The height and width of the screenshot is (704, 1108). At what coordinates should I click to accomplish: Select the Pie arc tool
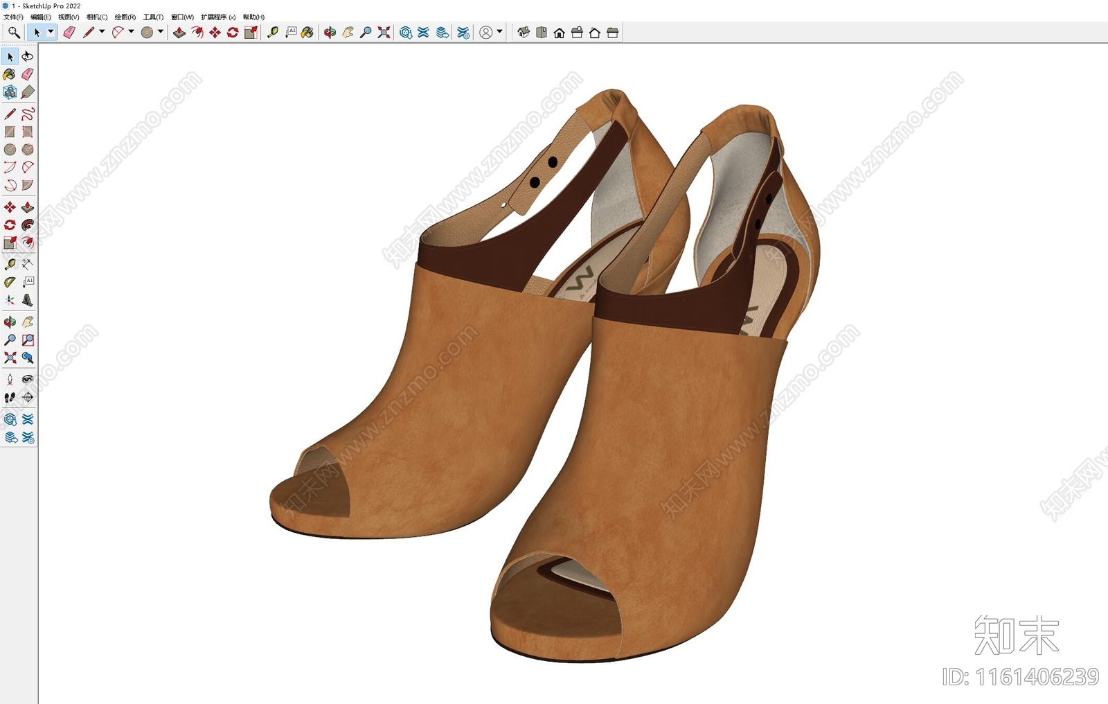click(28, 185)
